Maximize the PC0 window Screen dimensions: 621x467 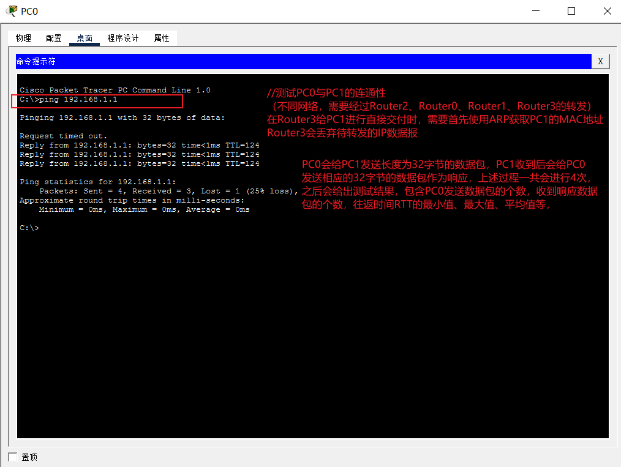pyautogui.click(x=571, y=11)
